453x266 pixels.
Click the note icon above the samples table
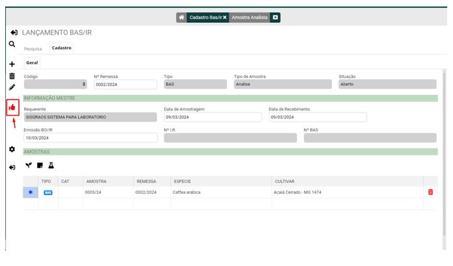point(40,166)
